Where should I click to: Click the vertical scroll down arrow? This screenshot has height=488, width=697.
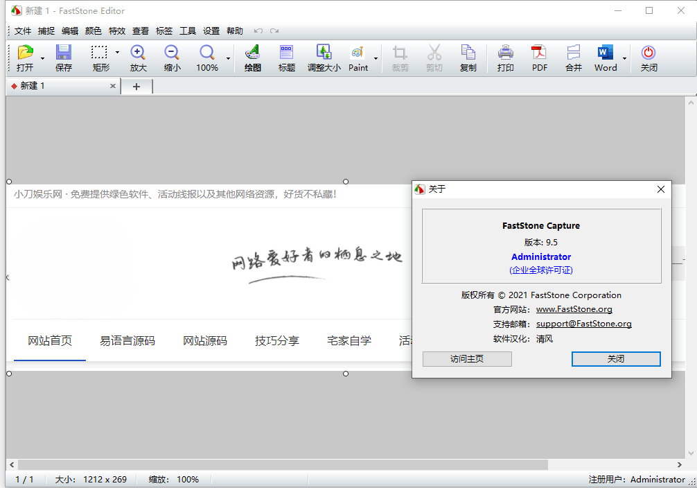(691, 453)
